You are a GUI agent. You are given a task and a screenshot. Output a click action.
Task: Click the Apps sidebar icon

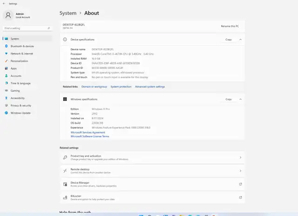point(6,68)
